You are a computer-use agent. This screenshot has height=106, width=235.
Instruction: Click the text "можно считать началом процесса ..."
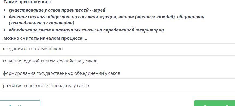click(x=45, y=38)
